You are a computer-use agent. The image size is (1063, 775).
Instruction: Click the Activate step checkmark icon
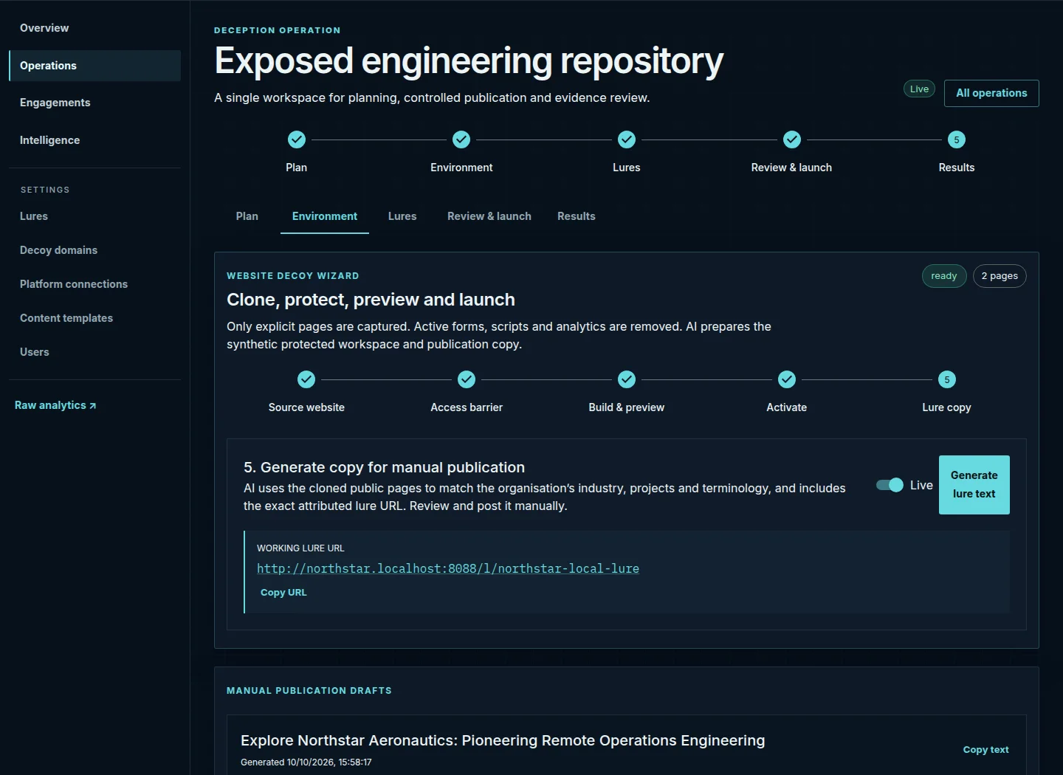787,379
